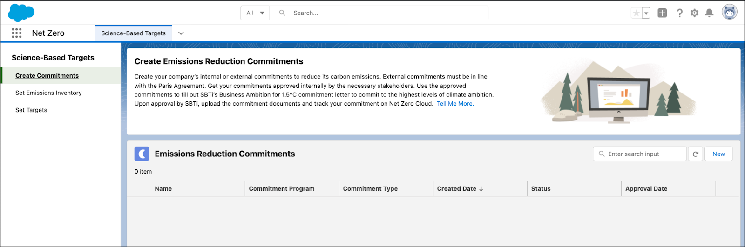Viewport: 745px width, 247px height.
Task: Sort by Commitment Type column
Action: coord(370,188)
